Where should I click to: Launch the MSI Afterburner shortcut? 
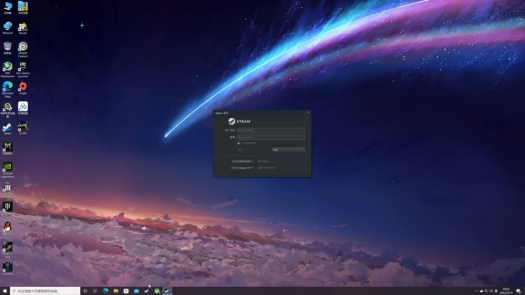point(7,69)
